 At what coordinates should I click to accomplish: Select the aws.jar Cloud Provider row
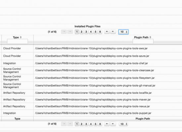(x=91, y=49)
